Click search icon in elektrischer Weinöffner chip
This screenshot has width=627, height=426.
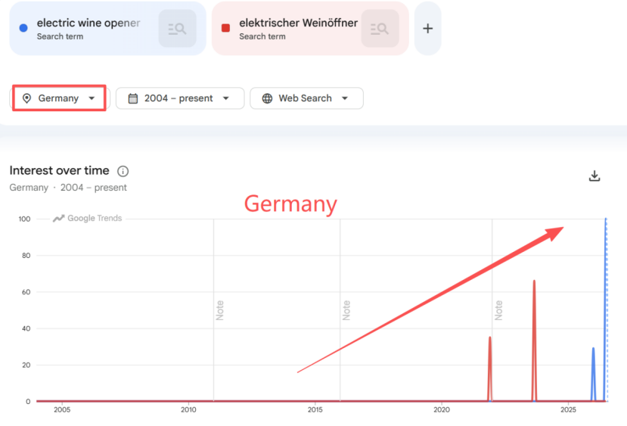pos(380,29)
